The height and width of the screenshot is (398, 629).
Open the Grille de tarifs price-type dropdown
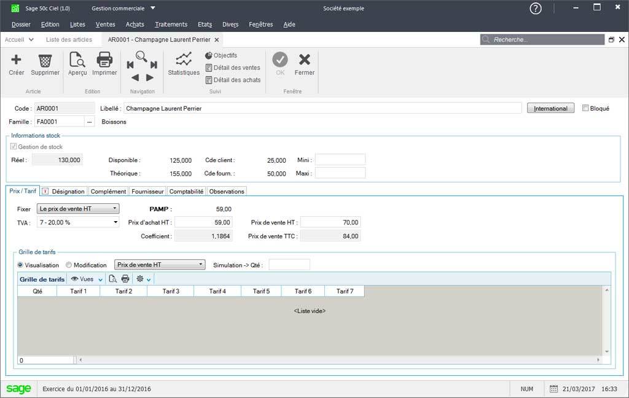tap(160, 265)
